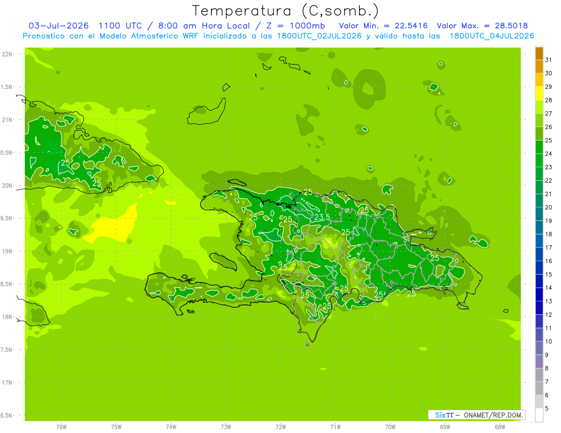Image resolution: width=561 pixels, height=433 pixels.
Task: Click the yellow-green 27–28 color bar swatch
Action: point(539,107)
